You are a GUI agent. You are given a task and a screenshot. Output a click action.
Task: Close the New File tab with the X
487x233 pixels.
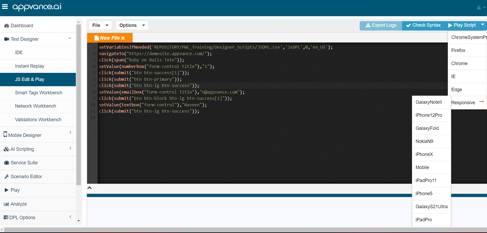[123, 38]
